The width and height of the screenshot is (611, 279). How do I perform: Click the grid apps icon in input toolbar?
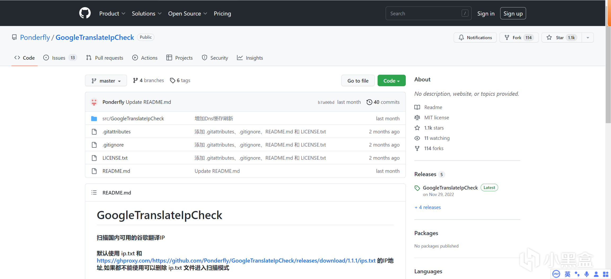pos(606,274)
